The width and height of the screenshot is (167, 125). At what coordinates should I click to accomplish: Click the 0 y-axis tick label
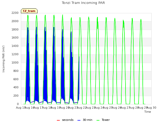(18, 104)
